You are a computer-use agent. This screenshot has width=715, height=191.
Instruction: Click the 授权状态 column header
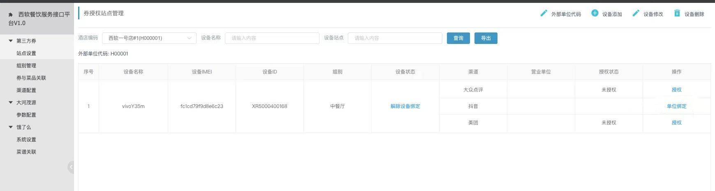coord(609,72)
